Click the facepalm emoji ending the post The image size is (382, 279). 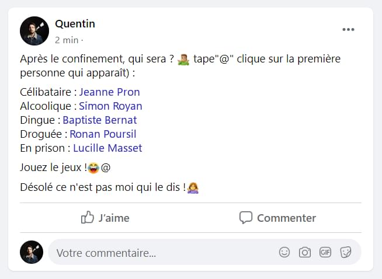(193, 188)
